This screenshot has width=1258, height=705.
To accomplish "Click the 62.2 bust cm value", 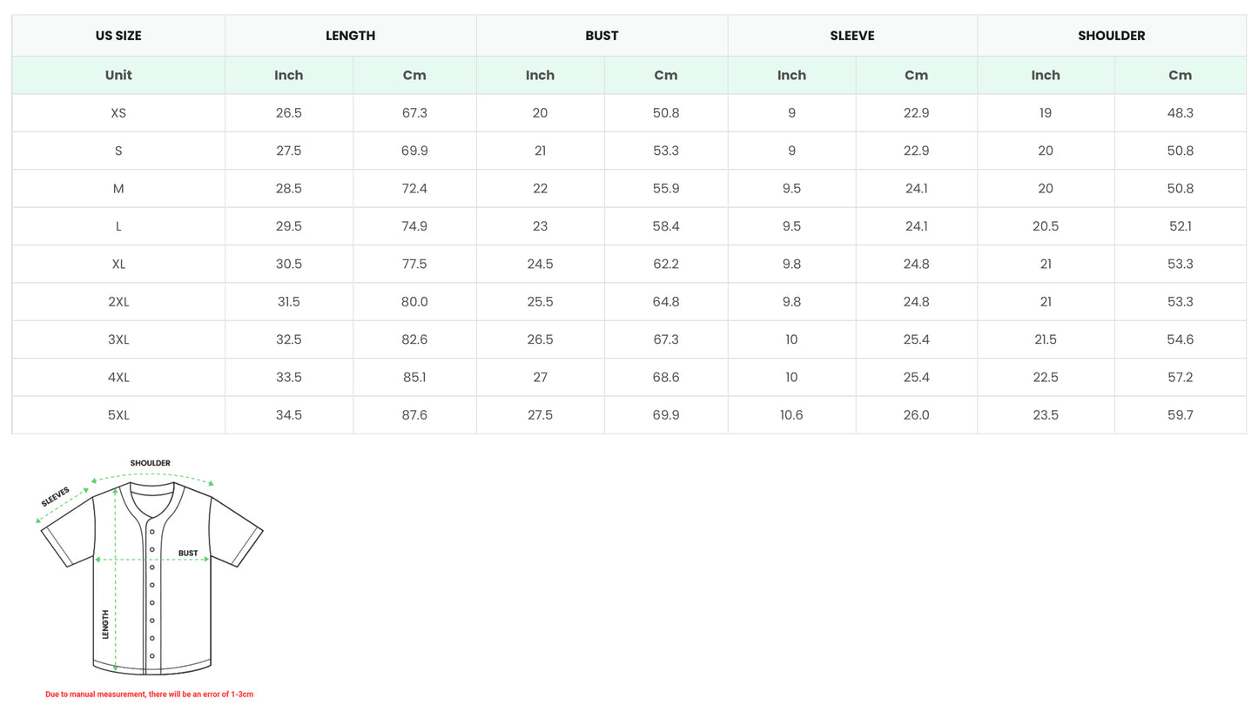I will 665,264.
